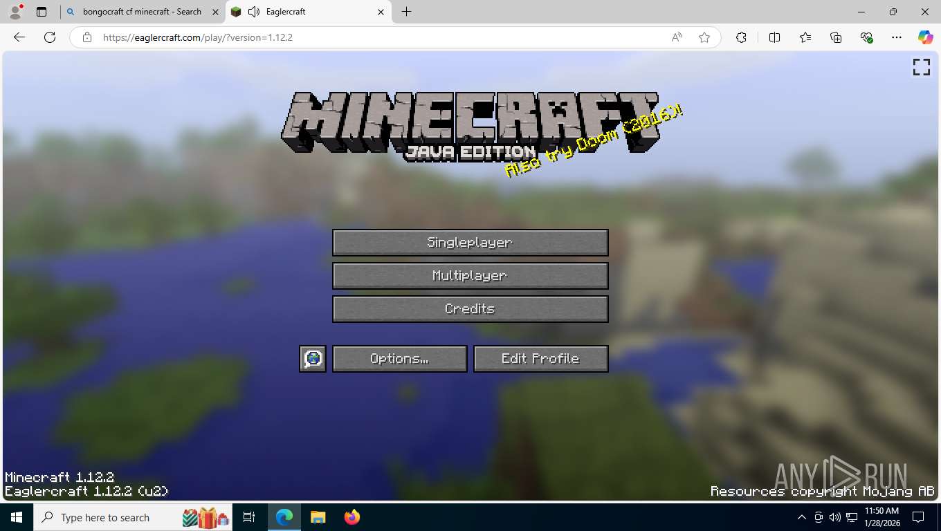Show hidden system tray icons

802,517
